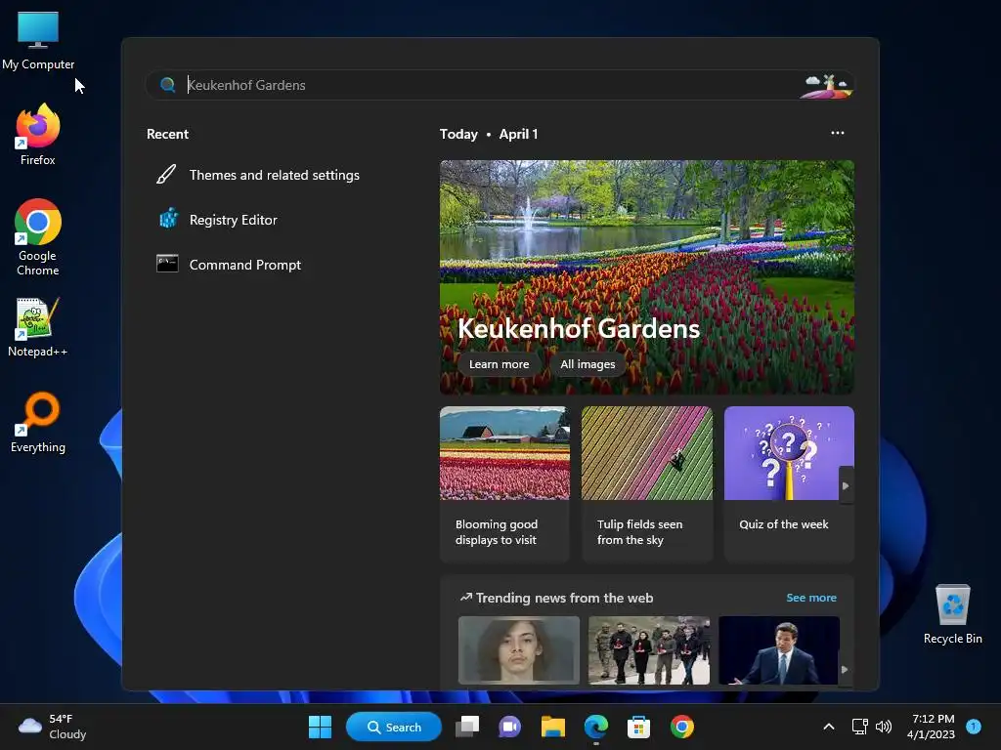Open Tulip fields seen from the sky card
The height and width of the screenshot is (750, 1001).
point(647,484)
